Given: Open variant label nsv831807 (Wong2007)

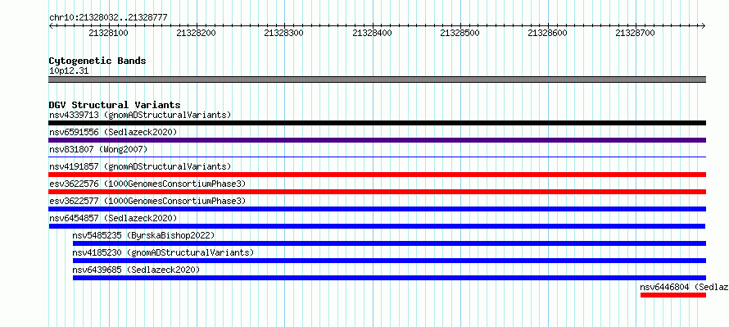Looking at the screenshot, I should tap(98, 149).
